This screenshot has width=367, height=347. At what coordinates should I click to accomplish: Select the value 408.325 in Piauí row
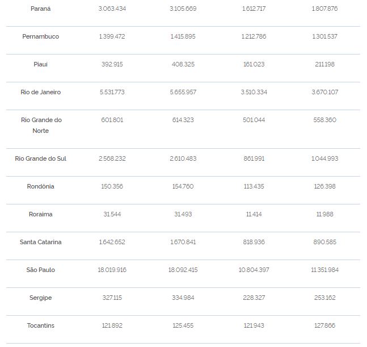click(x=183, y=64)
